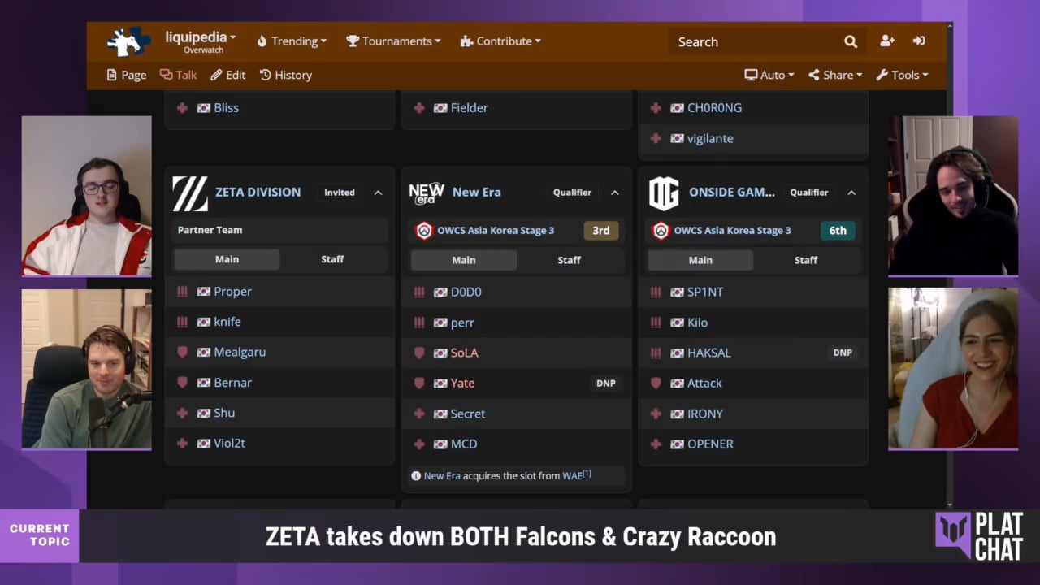Collapse the New Era team card
1040x585 pixels.
pyautogui.click(x=614, y=193)
